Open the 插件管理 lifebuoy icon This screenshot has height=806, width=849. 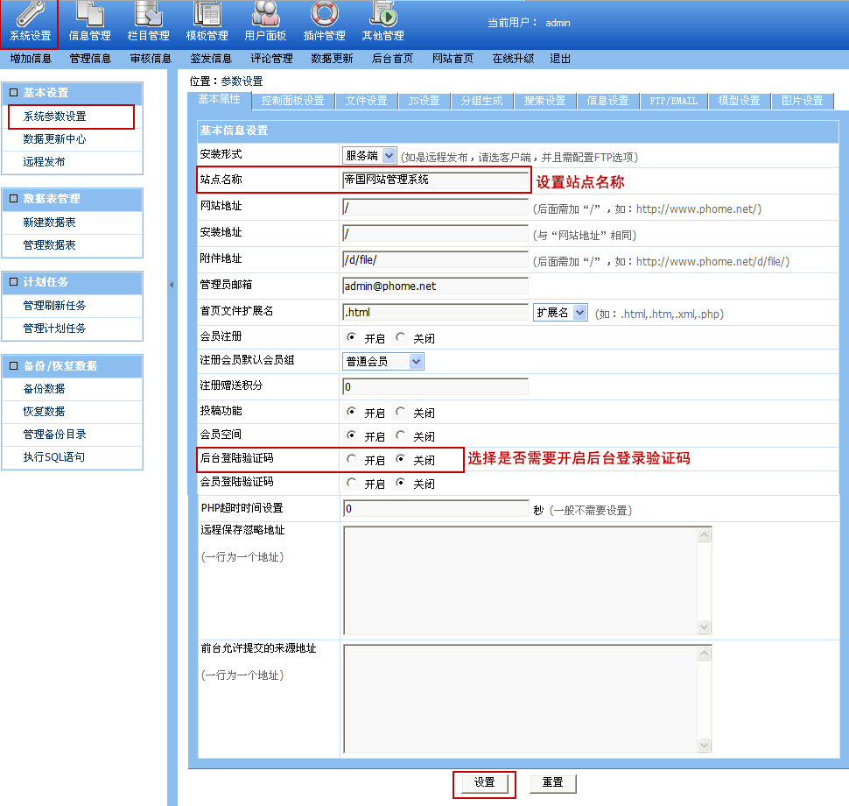pos(324,15)
